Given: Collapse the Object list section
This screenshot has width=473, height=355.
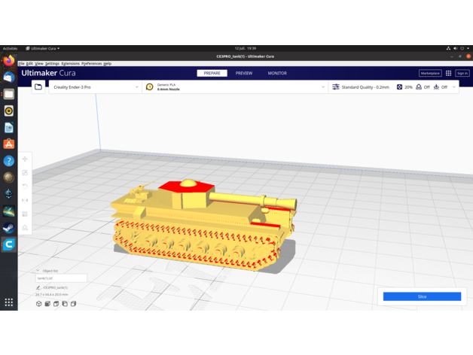Looking at the screenshot, I should coord(38,271).
